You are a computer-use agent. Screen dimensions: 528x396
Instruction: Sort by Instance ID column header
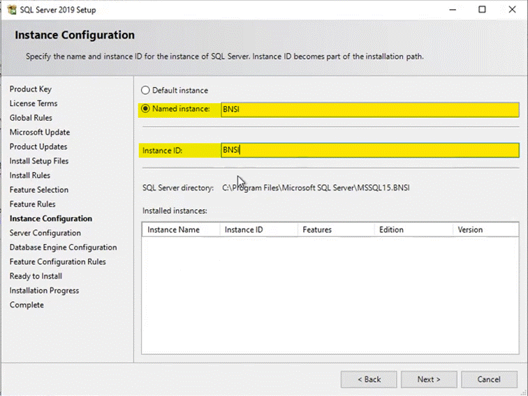click(258, 229)
